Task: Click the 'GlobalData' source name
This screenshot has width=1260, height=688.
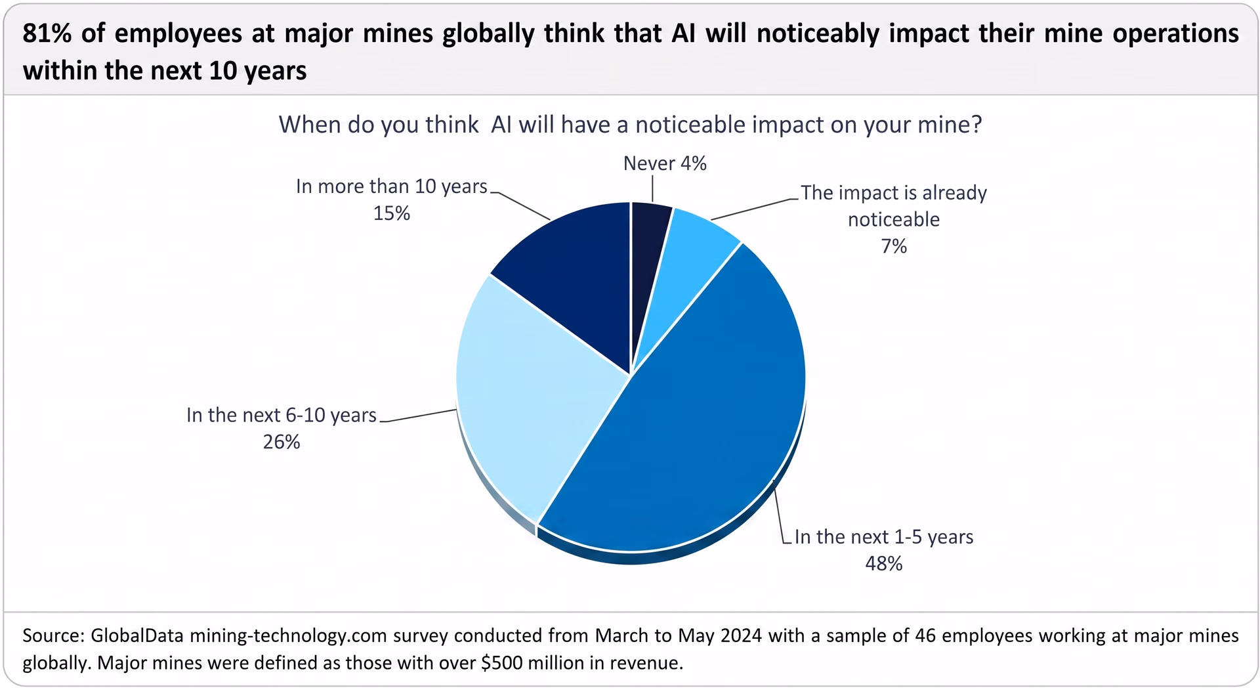Action: (x=137, y=635)
